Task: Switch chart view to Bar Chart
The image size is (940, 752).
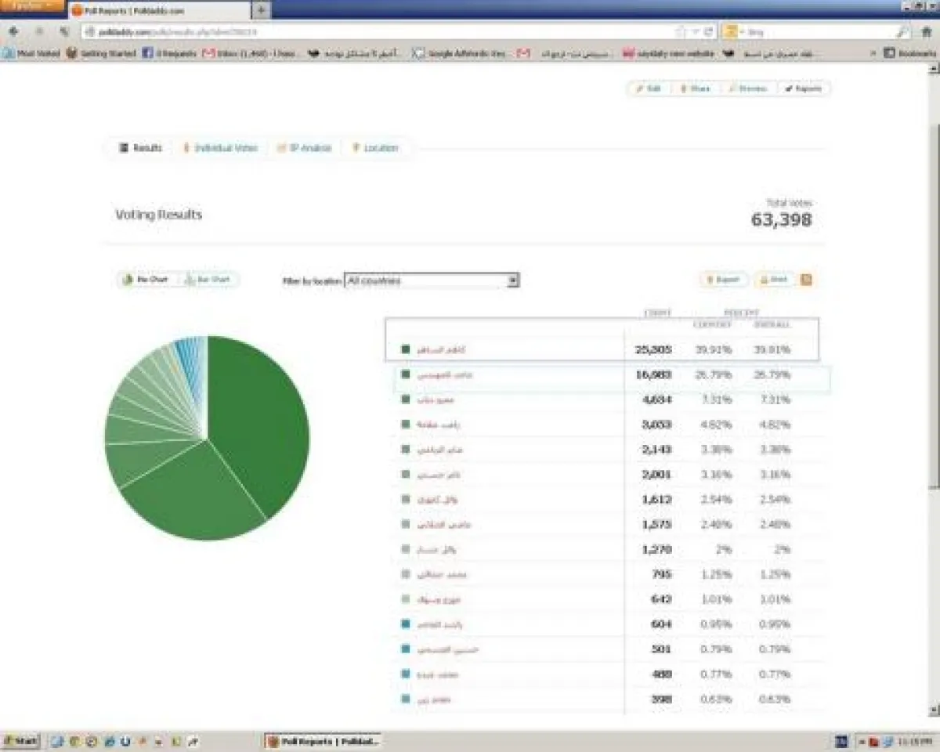Action: (208, 280)
